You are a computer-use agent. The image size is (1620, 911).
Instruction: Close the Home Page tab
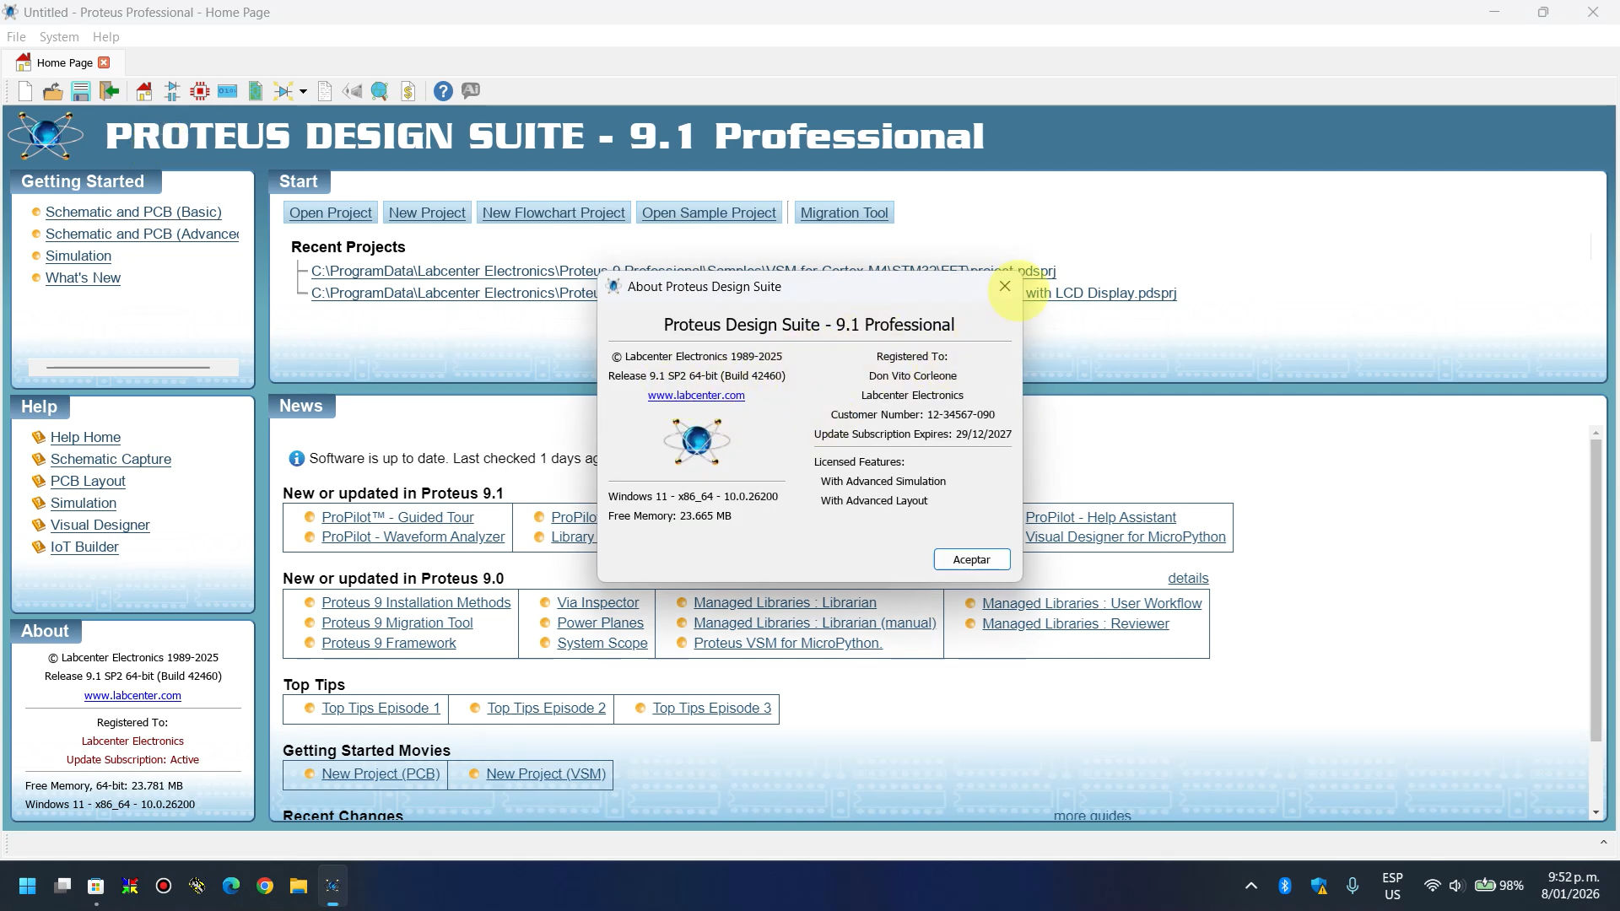pos(104,62)
